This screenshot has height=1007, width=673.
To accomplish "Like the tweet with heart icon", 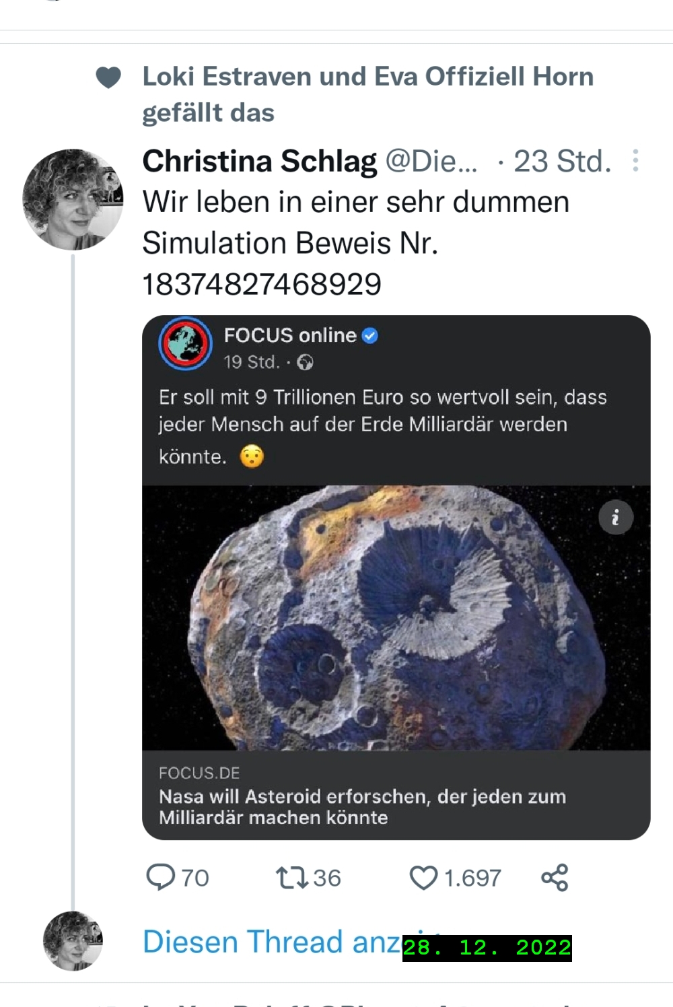I will [423, 878].
